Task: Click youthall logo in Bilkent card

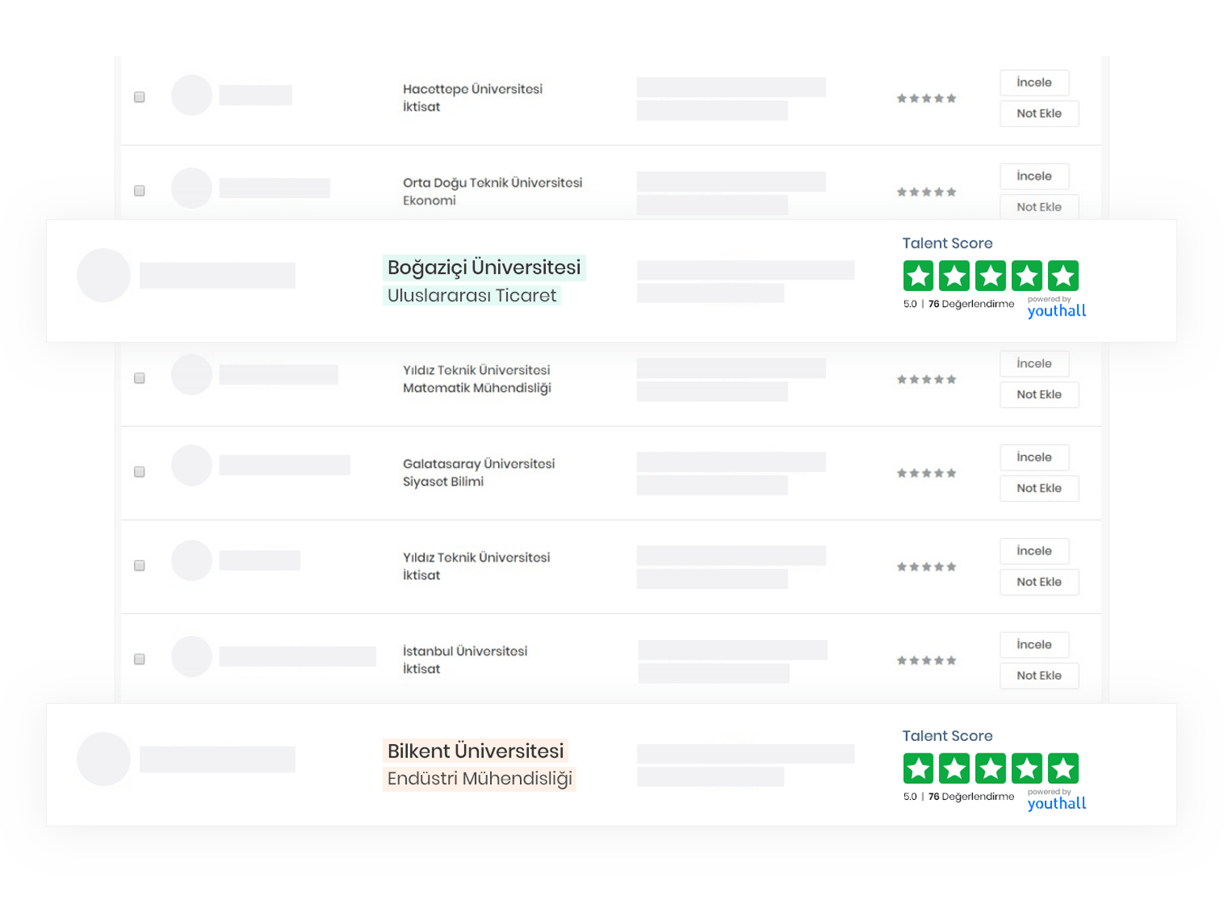Action: (1057, 802)
